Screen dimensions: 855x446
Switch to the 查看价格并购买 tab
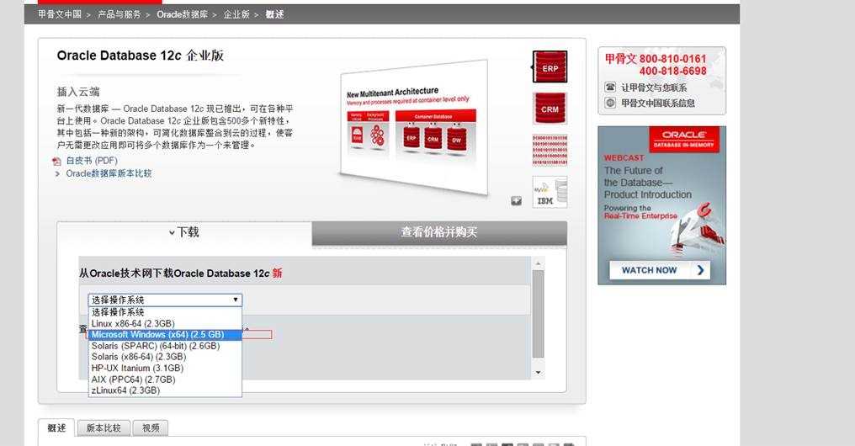coord(439,232)
